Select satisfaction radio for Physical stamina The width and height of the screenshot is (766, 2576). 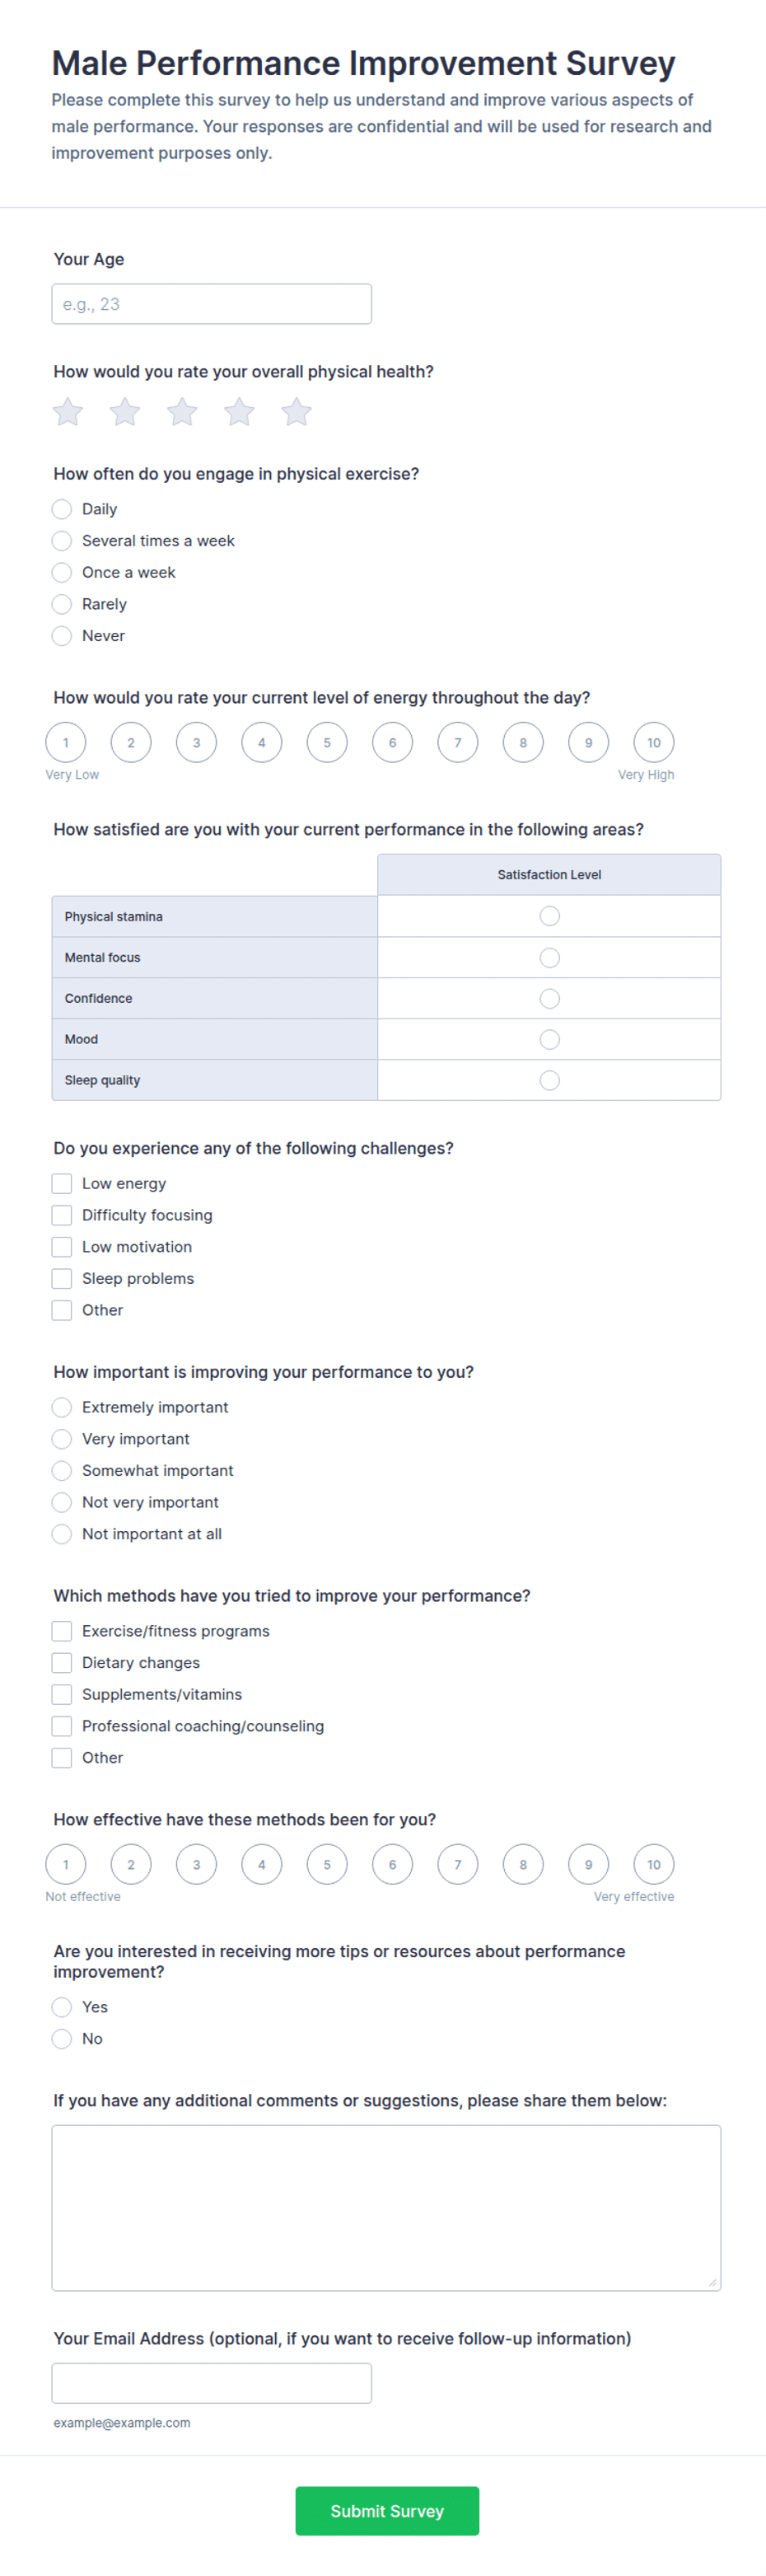tap(550, 916)
